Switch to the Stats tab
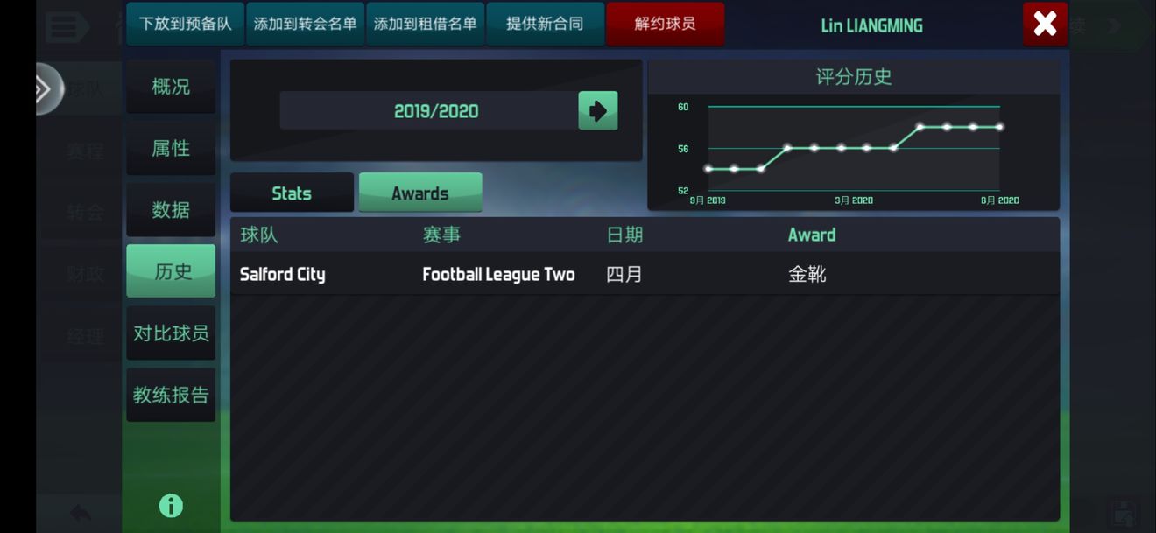 (x=292, y=193)
